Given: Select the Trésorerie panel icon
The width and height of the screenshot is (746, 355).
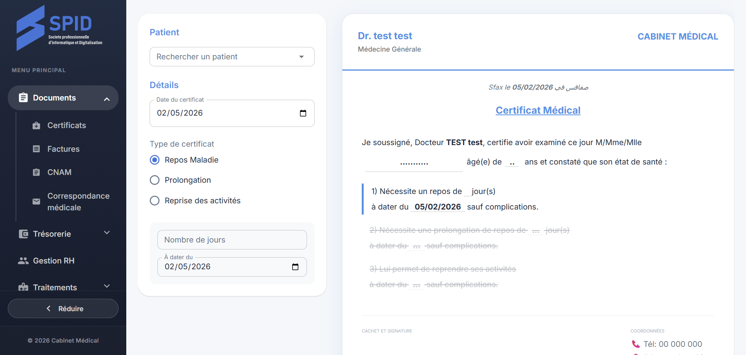Looking at the screenshot, I should pos(23,234).
